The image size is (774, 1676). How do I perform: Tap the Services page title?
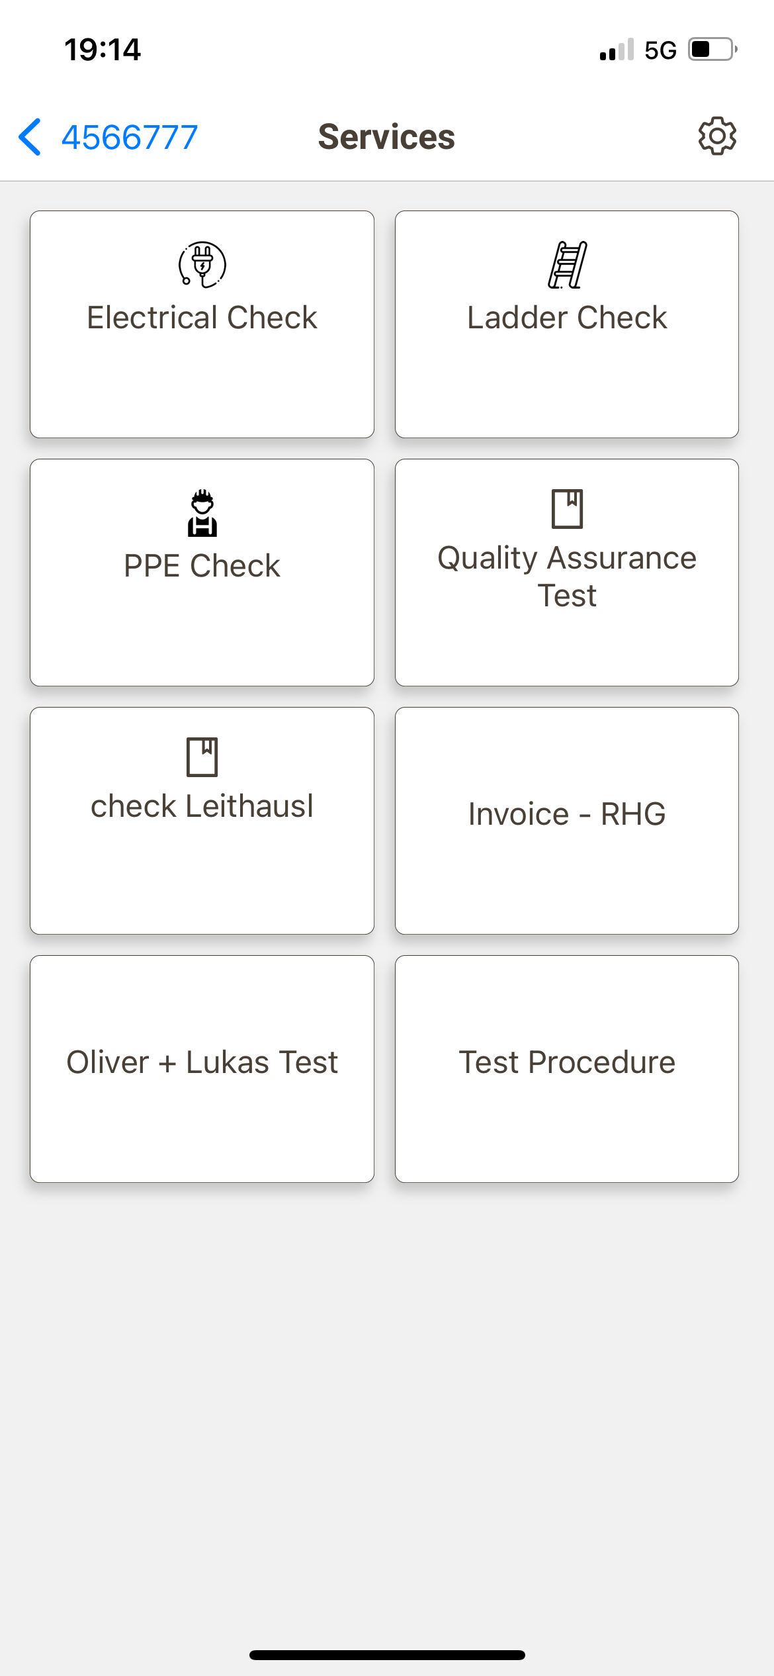(x=386, y=137)
